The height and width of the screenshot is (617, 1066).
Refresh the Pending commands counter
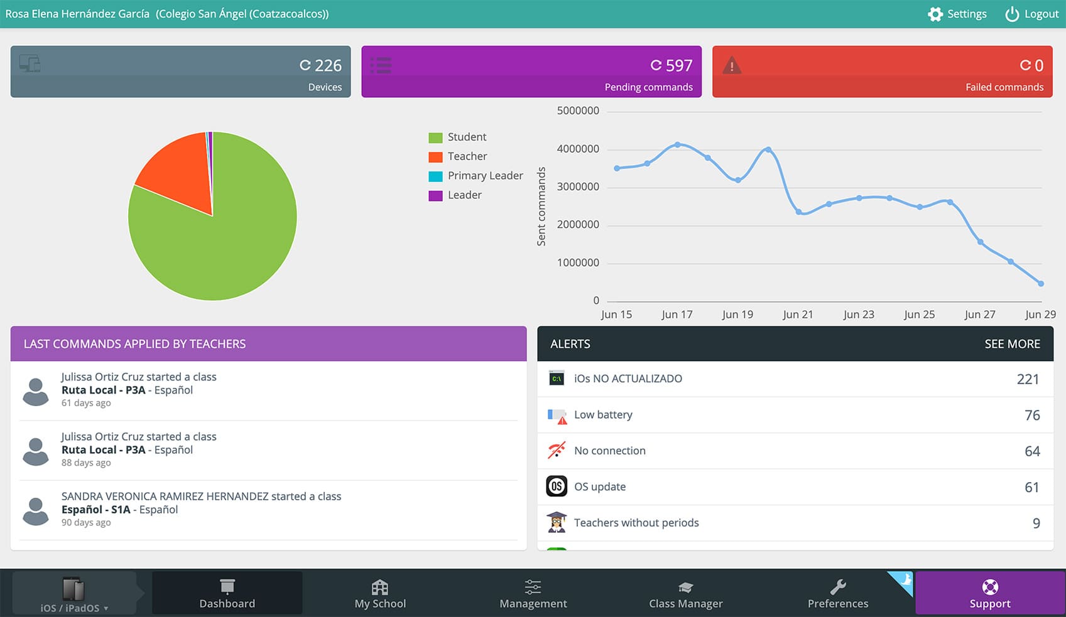(656, 65)
